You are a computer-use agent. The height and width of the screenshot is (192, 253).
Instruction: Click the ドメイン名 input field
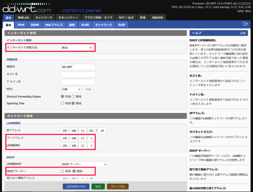pyautogui.click(x=78, y=82)
